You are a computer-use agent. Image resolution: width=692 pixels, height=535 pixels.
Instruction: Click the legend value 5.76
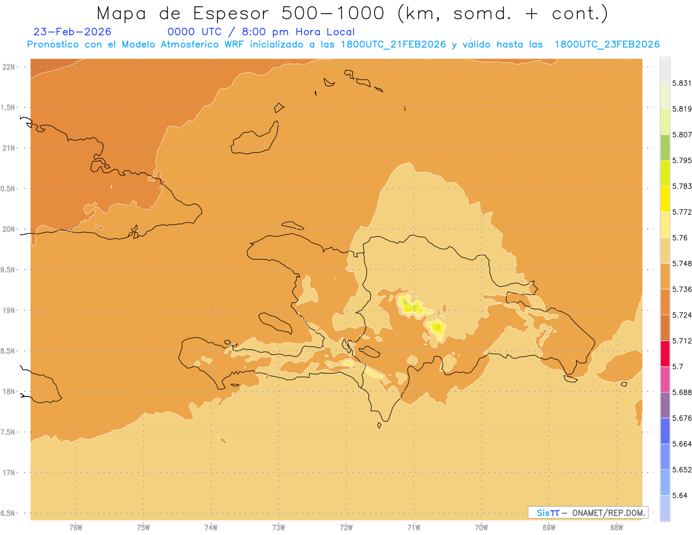[x=679, y=238]
